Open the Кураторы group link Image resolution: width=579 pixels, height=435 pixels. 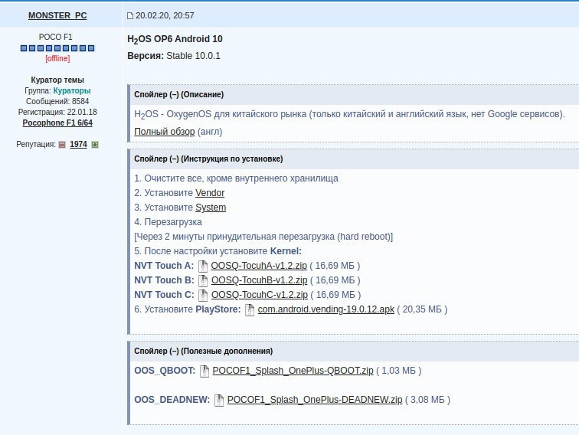coord(72,90)
